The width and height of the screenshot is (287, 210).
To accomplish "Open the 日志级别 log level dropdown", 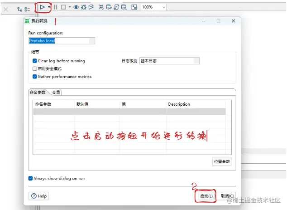I will [169, 61].
